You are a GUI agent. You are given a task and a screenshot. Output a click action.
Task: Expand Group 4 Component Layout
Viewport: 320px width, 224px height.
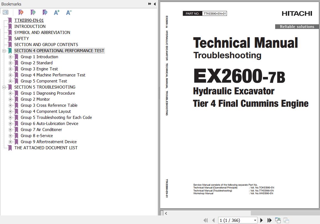coord(11,111)
